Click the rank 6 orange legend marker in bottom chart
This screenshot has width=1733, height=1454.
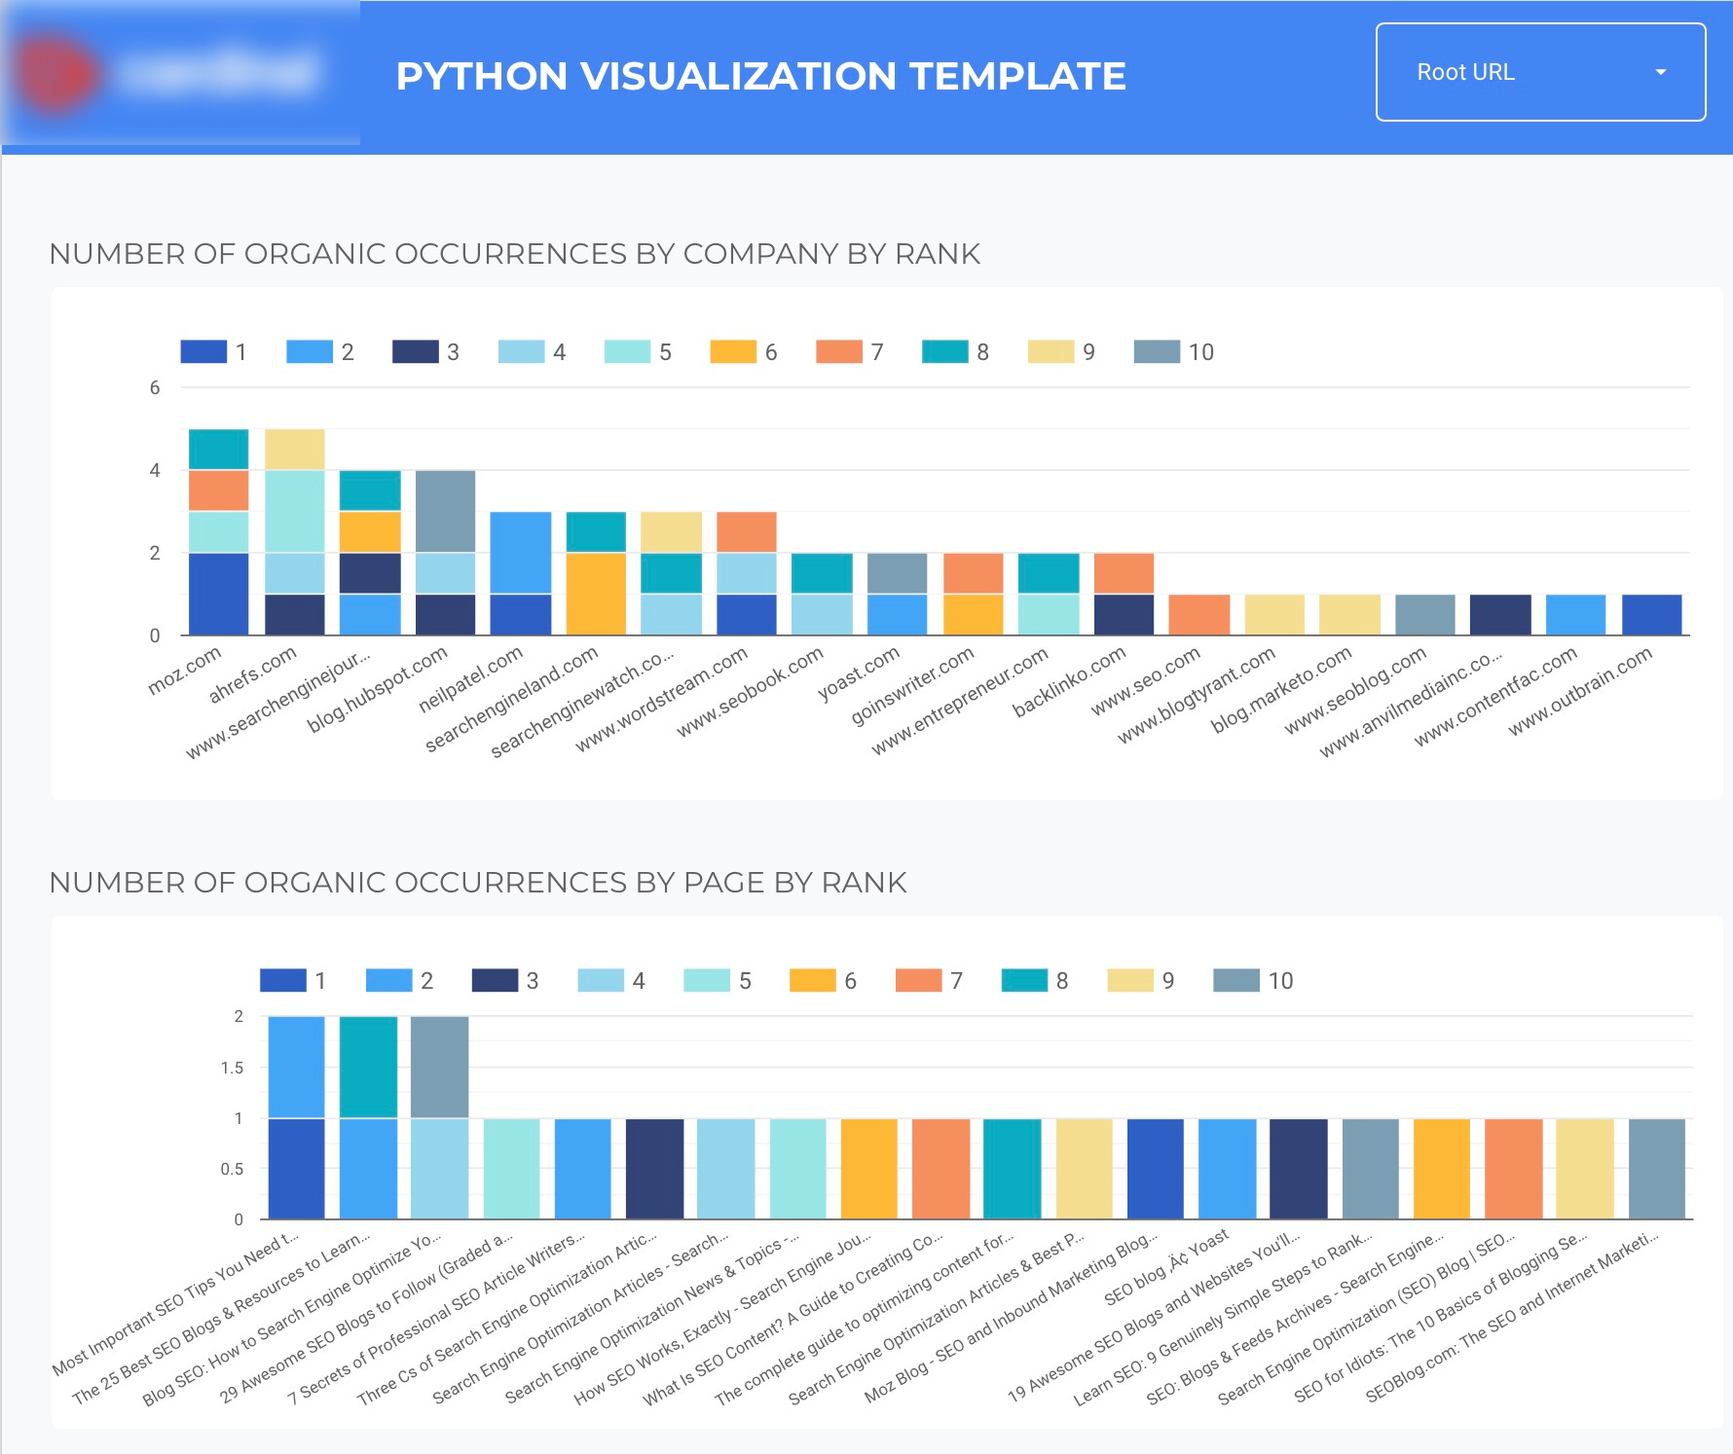pyautogui.click(x=815, y=981)
